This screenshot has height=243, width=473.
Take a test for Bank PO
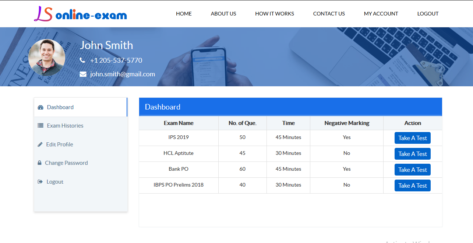click(x=413, y=170)
